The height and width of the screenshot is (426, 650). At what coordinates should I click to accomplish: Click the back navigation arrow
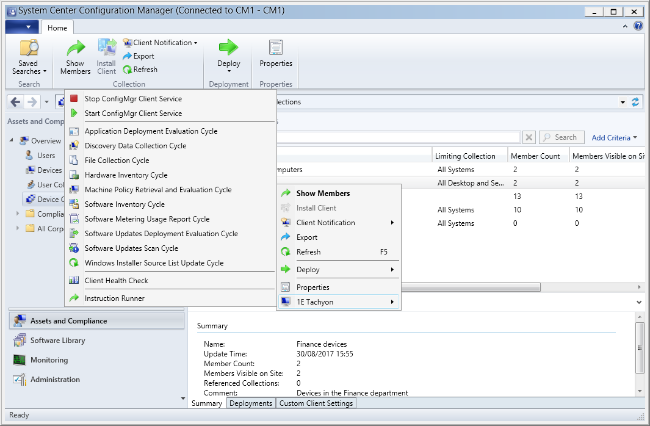click(16, 102)
